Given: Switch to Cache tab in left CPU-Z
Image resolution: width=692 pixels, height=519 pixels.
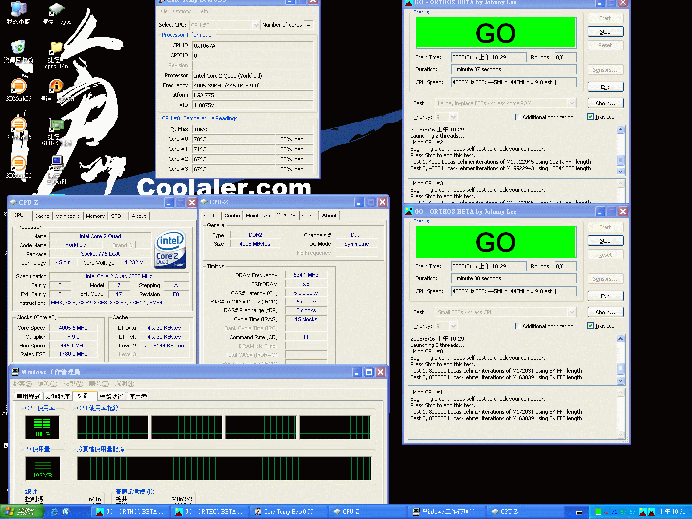Looking at the screenshot, I should pos(42,216).
